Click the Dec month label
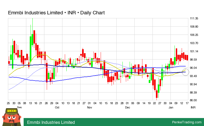 tap(127, 107)
